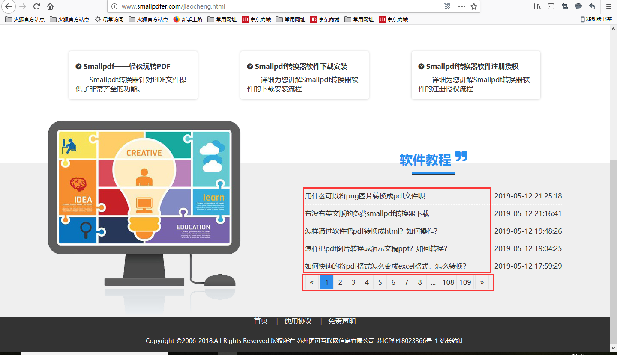Open article 如何快速的将pdf格式变成excel格式
This screenshot has width=617, height=355.
coord(386,266)
